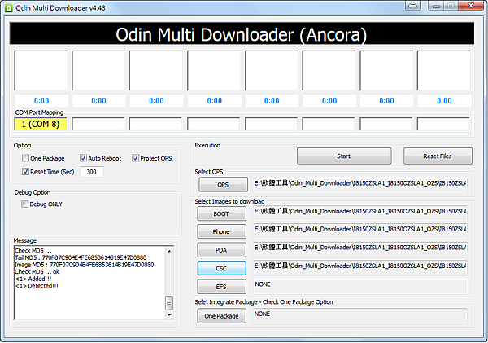Open the OPS file selector button

pos(223,185)
